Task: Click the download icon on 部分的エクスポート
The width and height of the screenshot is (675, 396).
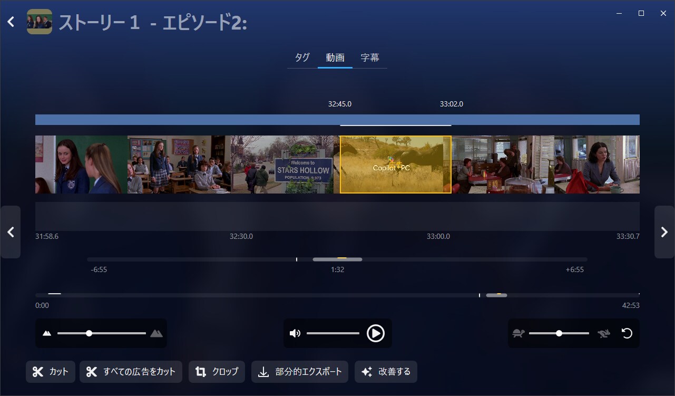Action: (263, 372)
